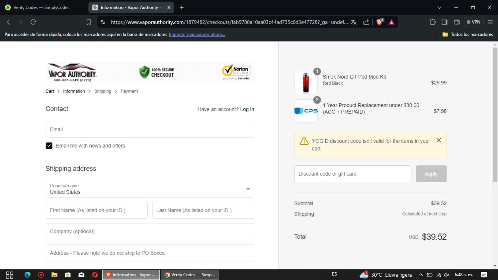498x280 pixels.
Task: Bookmark this page with the bookmark icon
Action: click(x=89, y=22)
